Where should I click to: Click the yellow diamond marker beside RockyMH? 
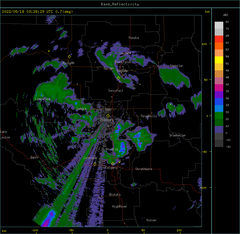coord(69,56)
